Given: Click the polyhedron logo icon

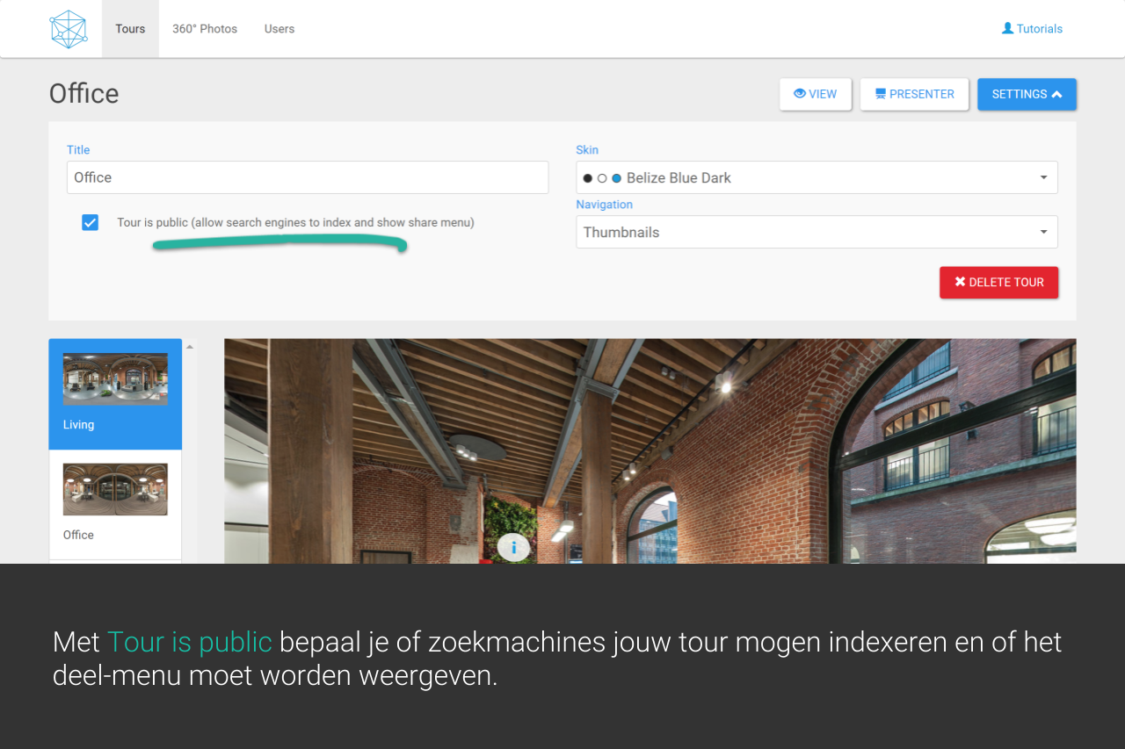Looking at the screenshot, I should (69, 29).
